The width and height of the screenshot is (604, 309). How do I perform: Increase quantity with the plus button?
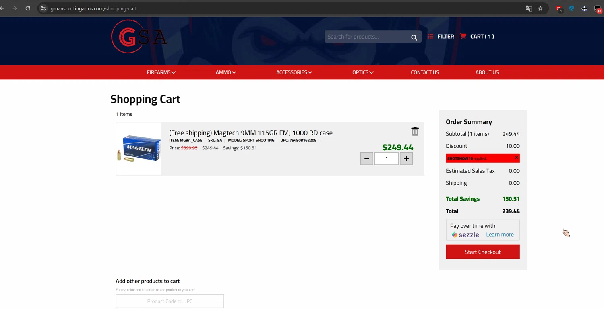tap(406, 158)
